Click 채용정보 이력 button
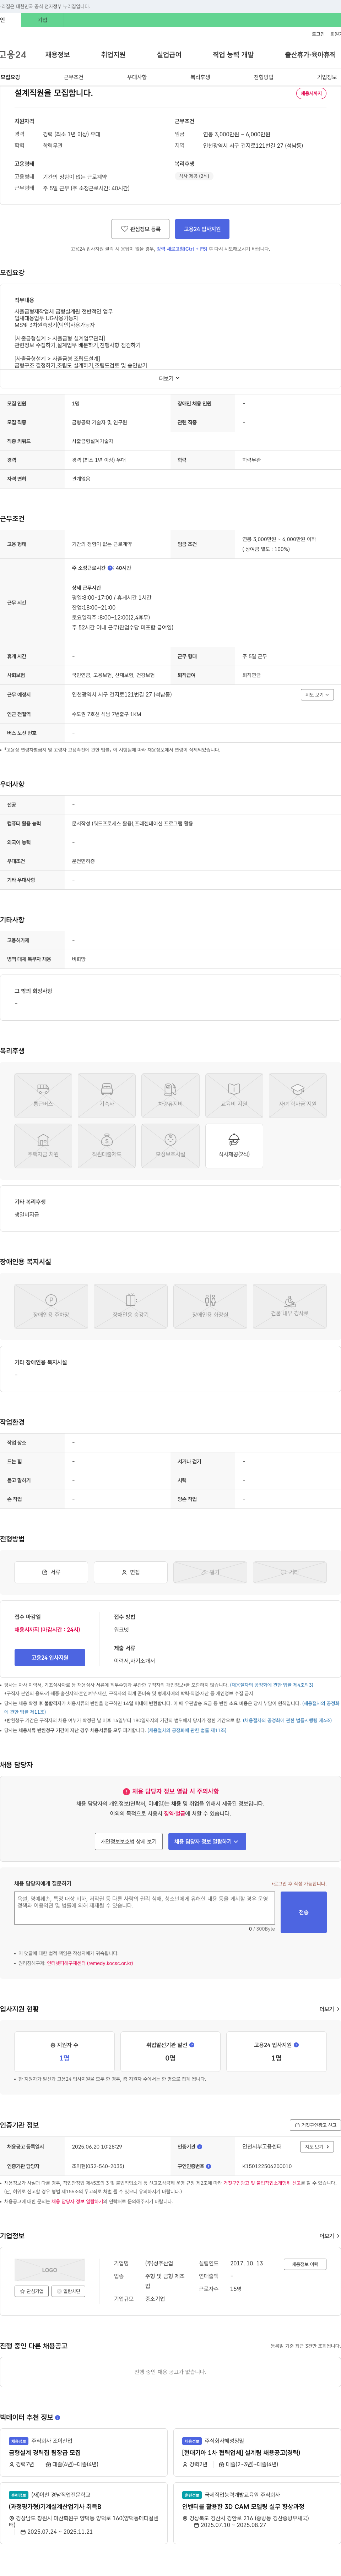This screenshot has width=341, height=2576. [305, 2264]
